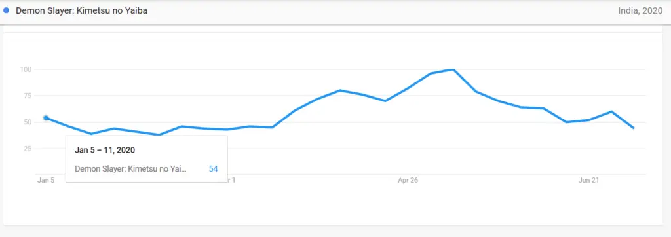This screenshot has width=671, height=237.
Task: Click the lowest dip of the line in February
Action: coord(159,135)
